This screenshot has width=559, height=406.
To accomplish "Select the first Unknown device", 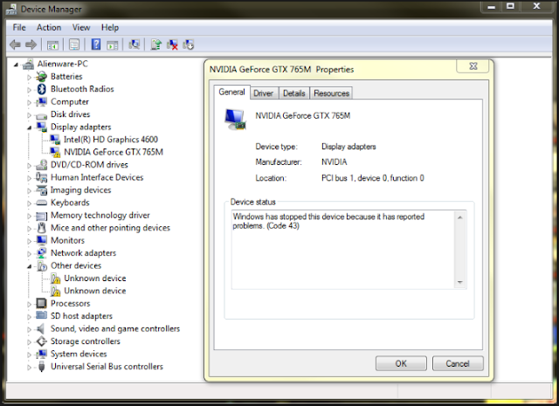I will 95,279.
